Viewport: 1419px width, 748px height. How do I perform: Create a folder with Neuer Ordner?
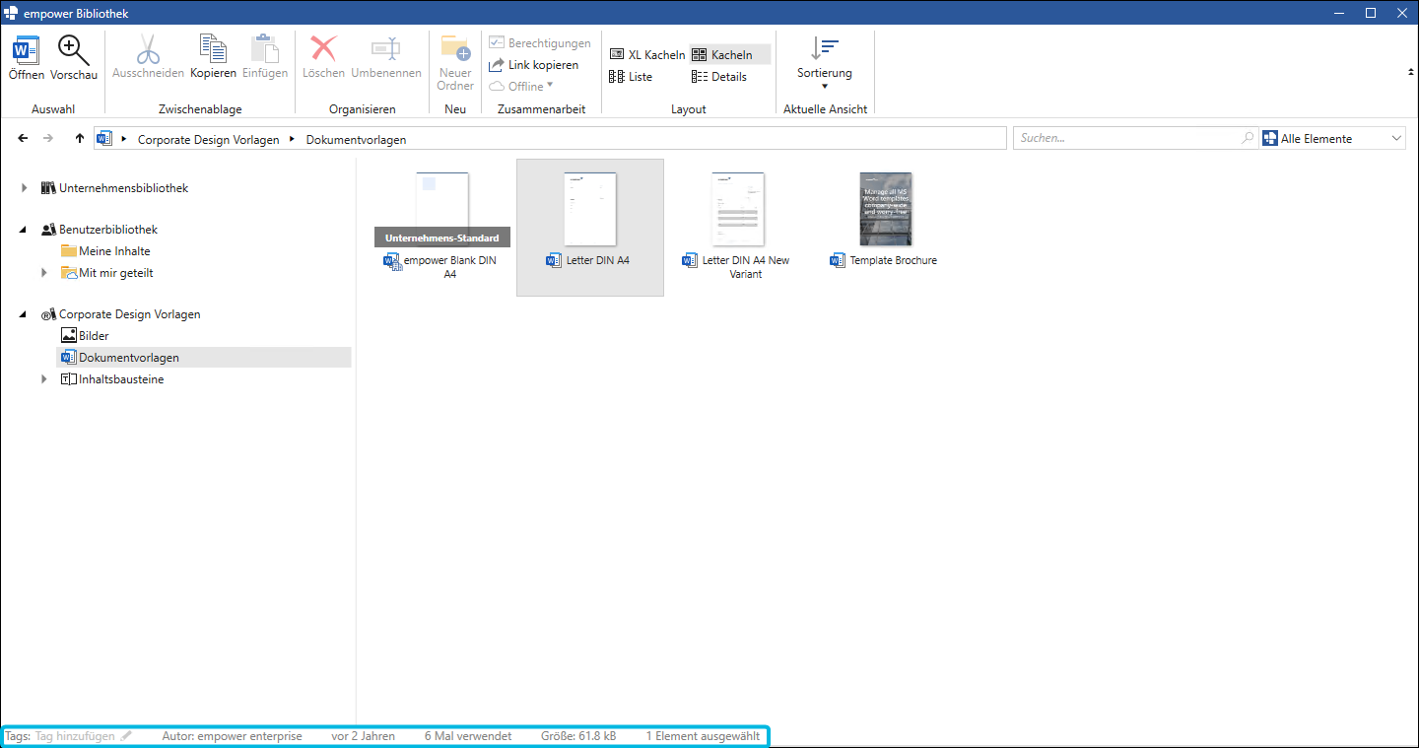click(455, 63)
